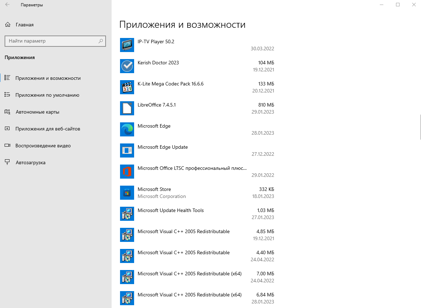Click the Параметры window title
Image resolution: width=421 pixels, height=308 pixels.
click(x=32, y=5)
